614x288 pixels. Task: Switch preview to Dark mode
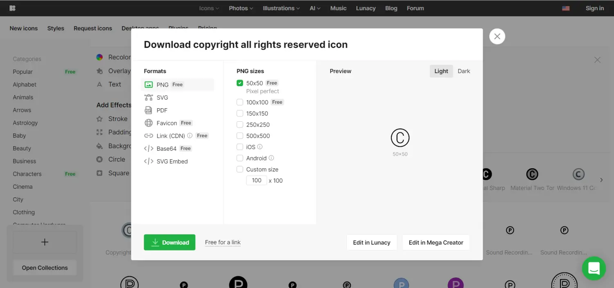pyautogui.click(x=464, y=71)
